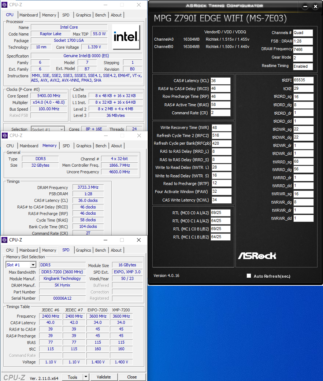Click the Core Voltage value 1.339 V
This screenshot has height=381, width=323.
tap(94, 47)
